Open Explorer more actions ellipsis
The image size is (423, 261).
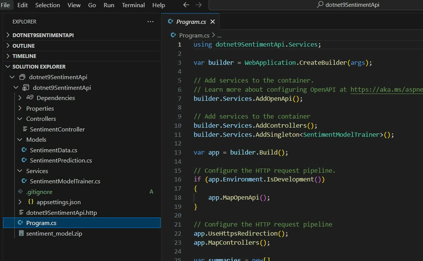pos(150,21)
